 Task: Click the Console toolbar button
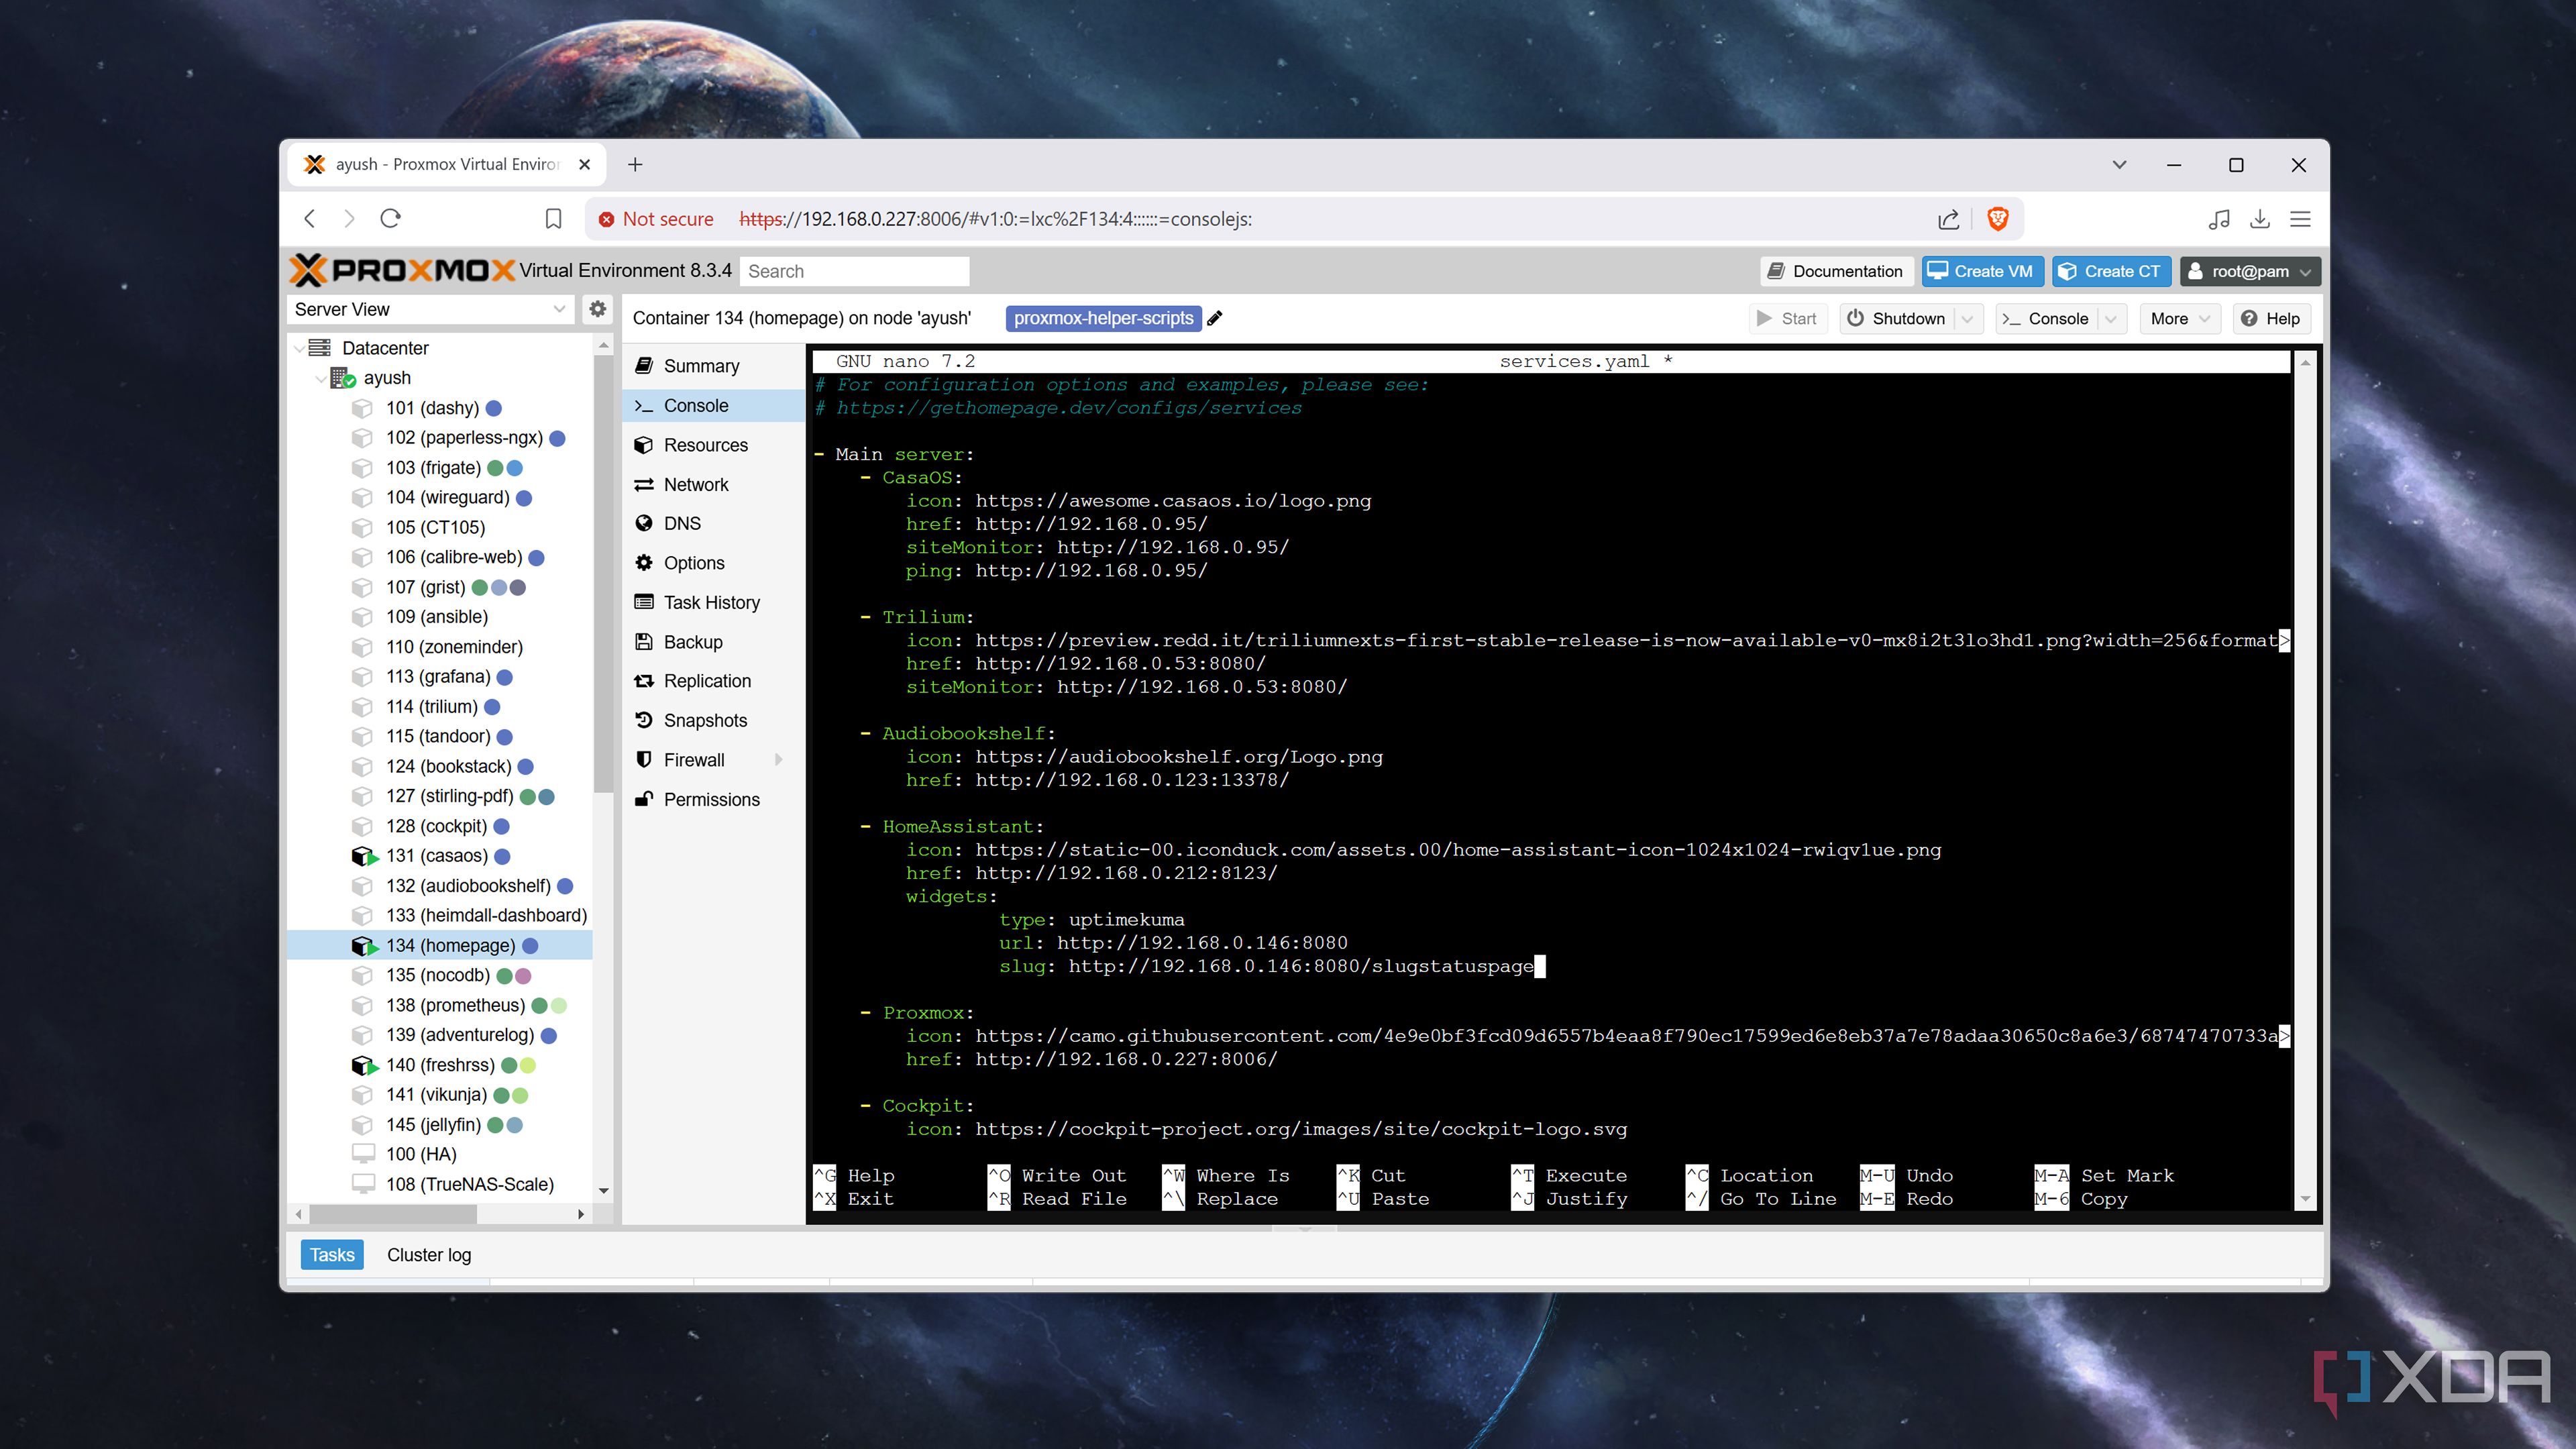click(2046, 319)
